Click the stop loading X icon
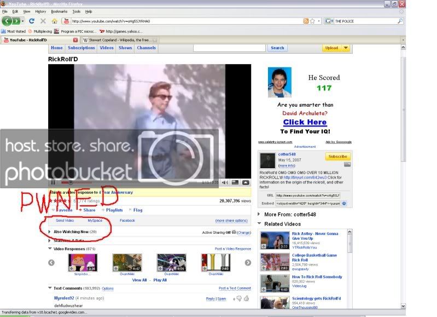Viewport: 437px width, 317px height. [x=43, y=21]
